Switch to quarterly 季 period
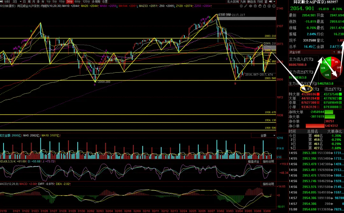The image size is (344, 213). [x=38, y=2]
